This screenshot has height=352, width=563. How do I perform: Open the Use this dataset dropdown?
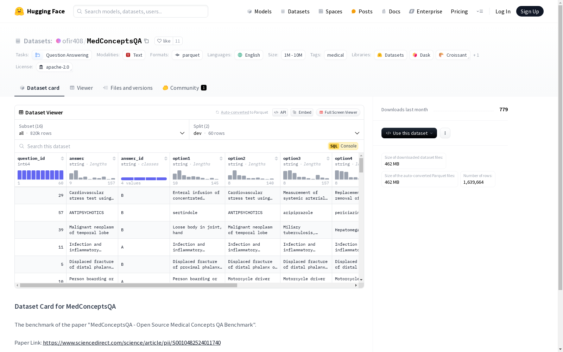(409, 133)
